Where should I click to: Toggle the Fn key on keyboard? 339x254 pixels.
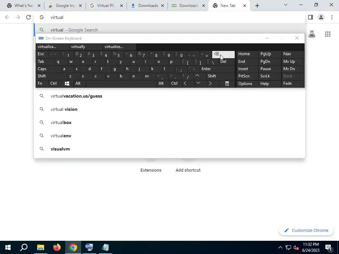pos(42,83)
